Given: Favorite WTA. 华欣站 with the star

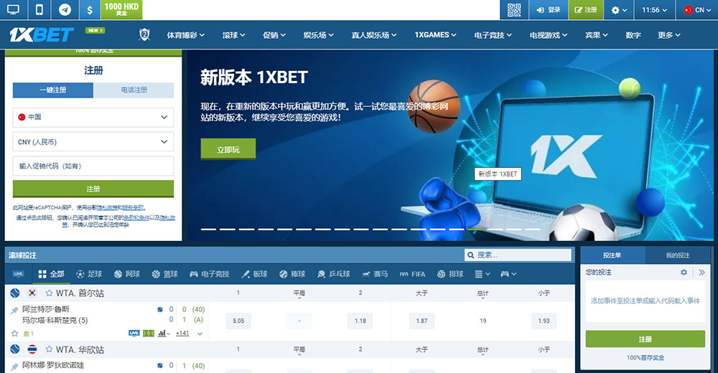Looking at the screenshot, I should click(49, 349).
